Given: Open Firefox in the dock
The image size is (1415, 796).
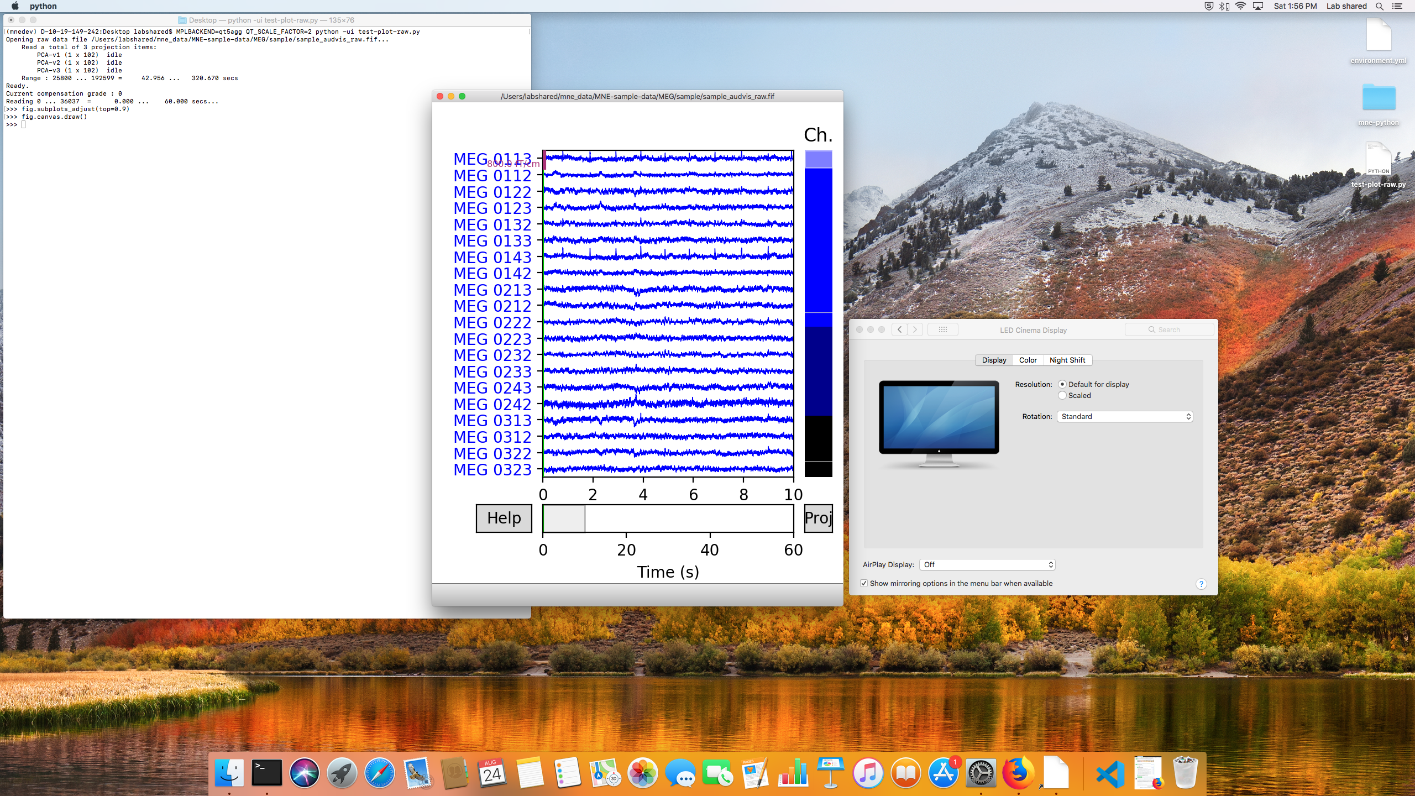Looking at the screenshot, I should tap(1018, 772).
